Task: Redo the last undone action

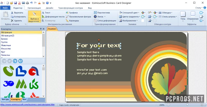Action: click(35, 3)
